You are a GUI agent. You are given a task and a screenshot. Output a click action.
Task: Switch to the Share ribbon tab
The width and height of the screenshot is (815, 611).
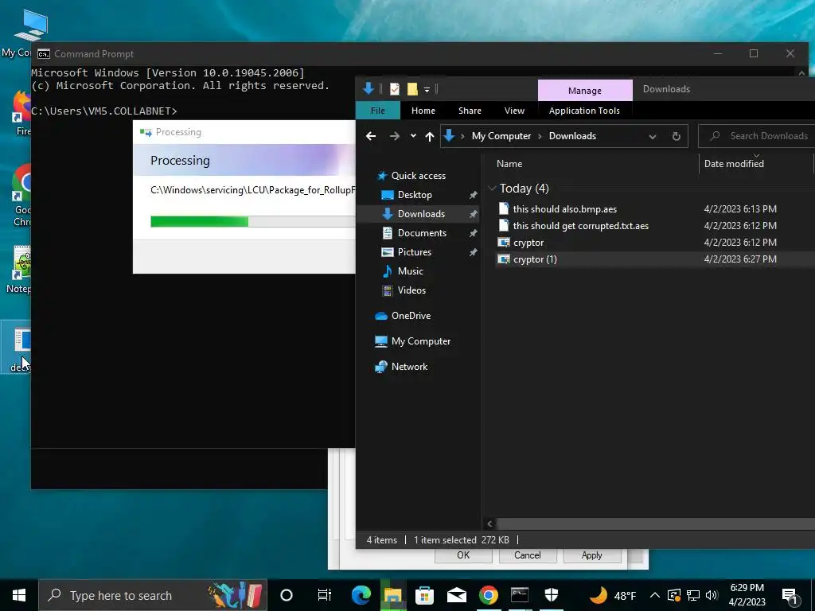[x=470, y=111]
